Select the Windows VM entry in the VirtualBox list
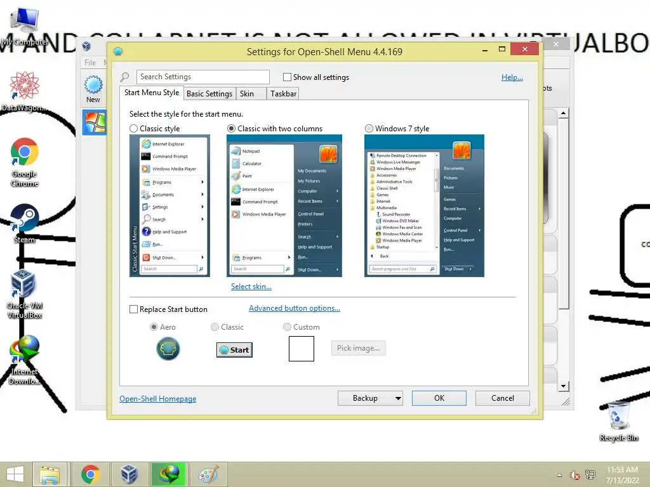This screenshot has height=487, width=650. pos(95,122)
